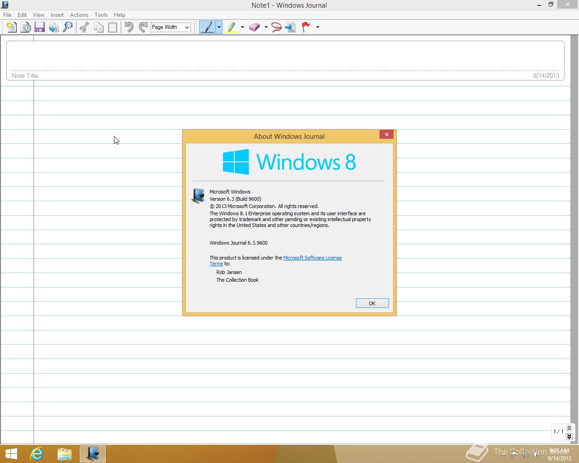579x463 pixels.
Task: Undo the last action
Action: (129, 27)
